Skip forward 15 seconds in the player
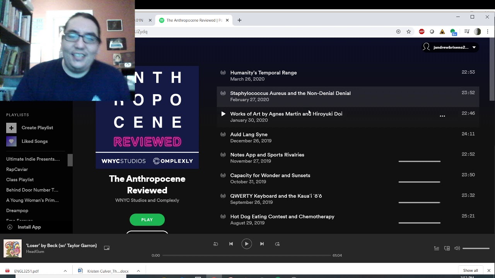The image size is (495, 278). (x=277, y=244)
